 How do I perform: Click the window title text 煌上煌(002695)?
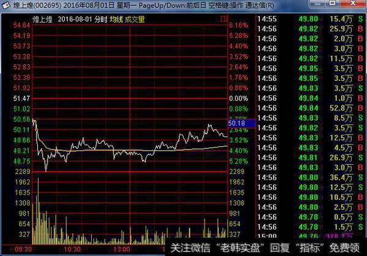[x=37, y=5]
